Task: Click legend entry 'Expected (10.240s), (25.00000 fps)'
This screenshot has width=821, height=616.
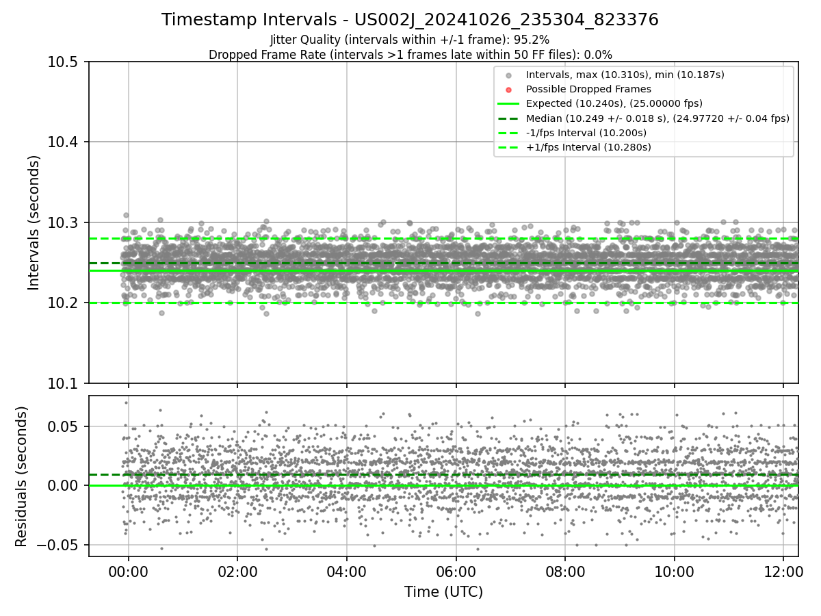Action: coord(614,103)
